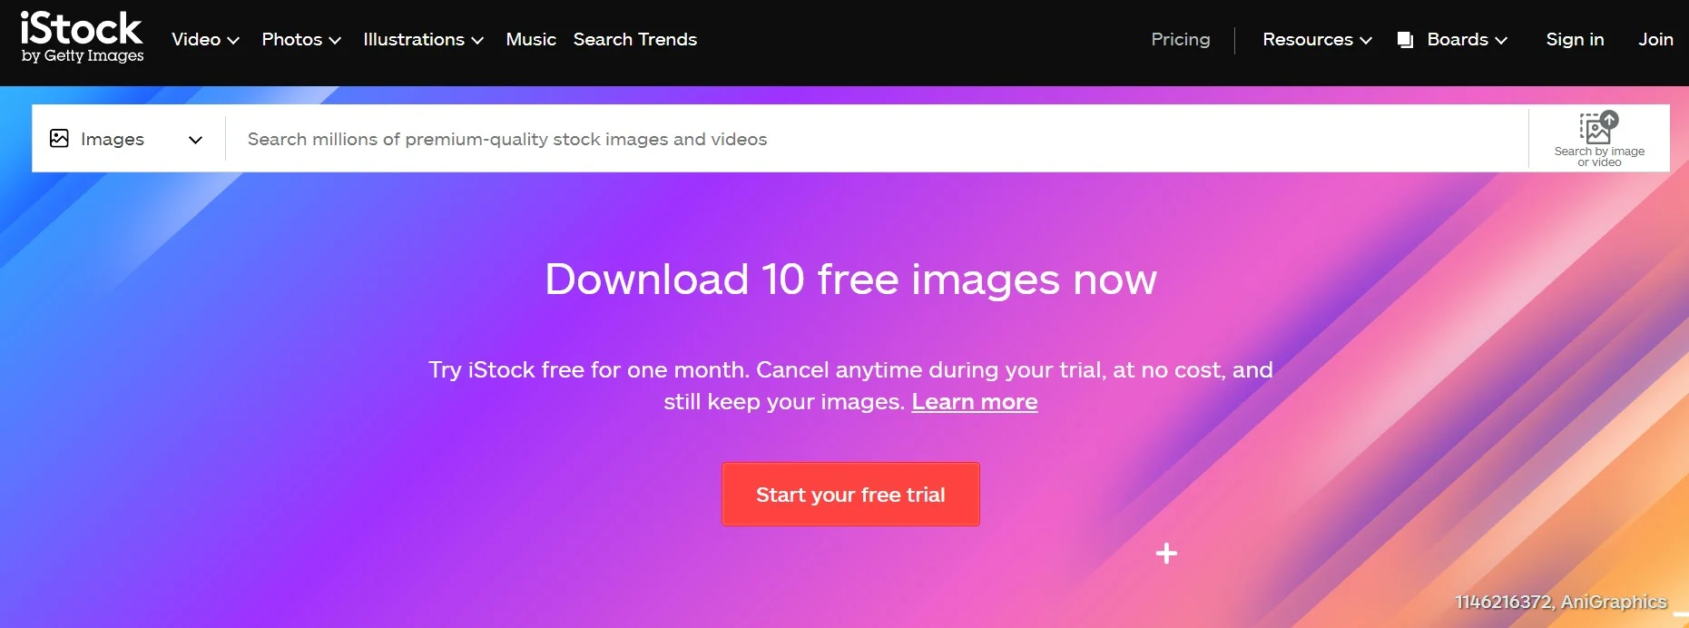Follow the Learn more link
Screen dimensions: 1689x628
pyautogui.click(x=974, y=402)
